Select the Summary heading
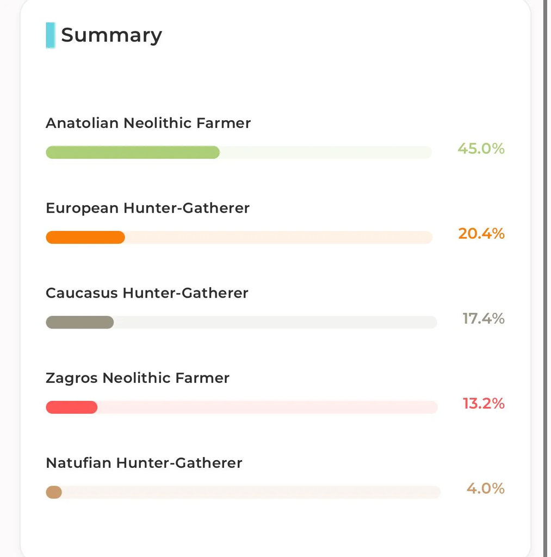551x557 pixels. pos(112,35)
